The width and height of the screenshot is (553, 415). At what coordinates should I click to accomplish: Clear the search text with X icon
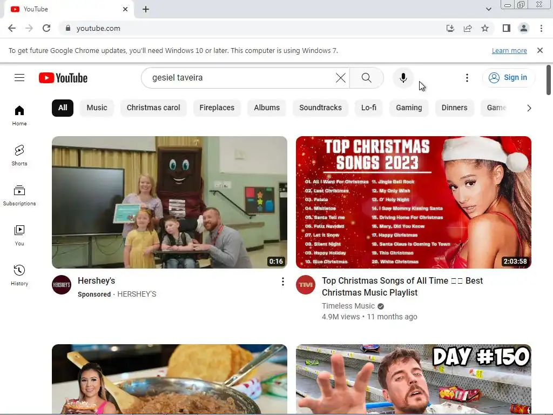pos(341,78)
